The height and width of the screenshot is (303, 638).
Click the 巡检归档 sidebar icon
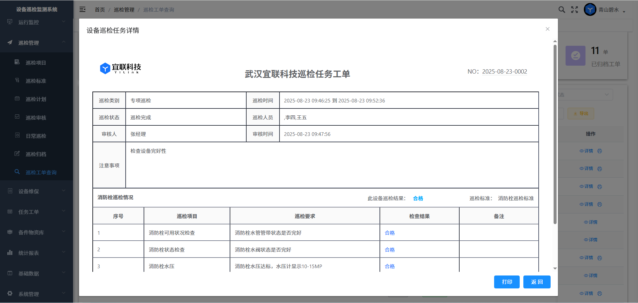point(17,154)
